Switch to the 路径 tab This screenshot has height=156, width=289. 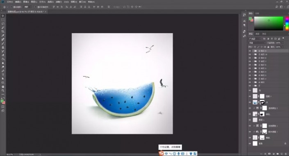tap(264, 34)
